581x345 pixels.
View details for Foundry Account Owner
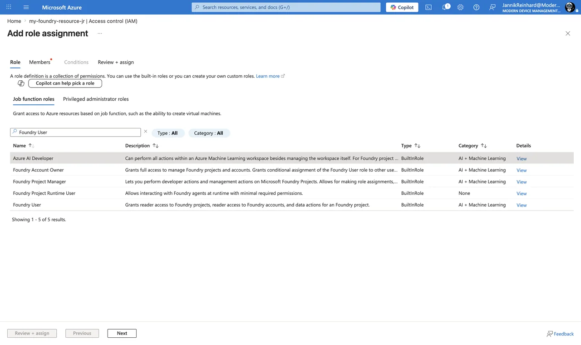522,170
